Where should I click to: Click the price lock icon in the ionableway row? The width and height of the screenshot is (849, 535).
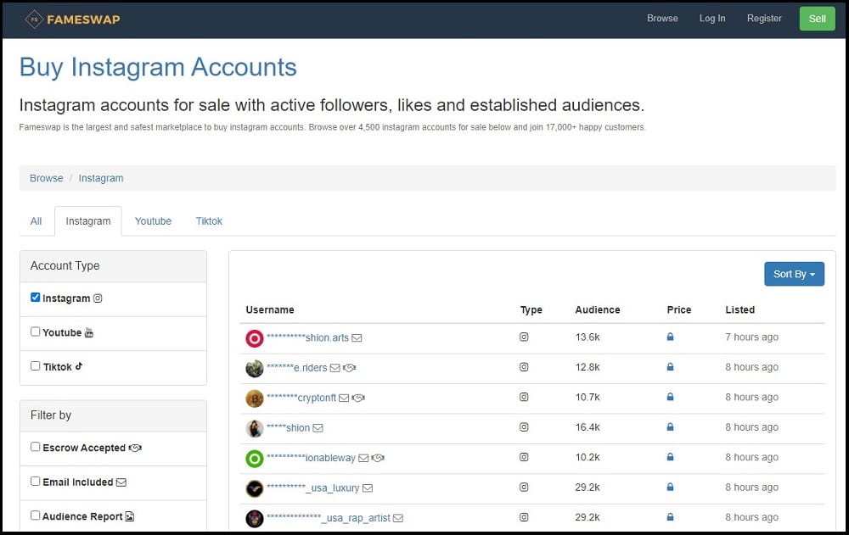pos(671,456)
